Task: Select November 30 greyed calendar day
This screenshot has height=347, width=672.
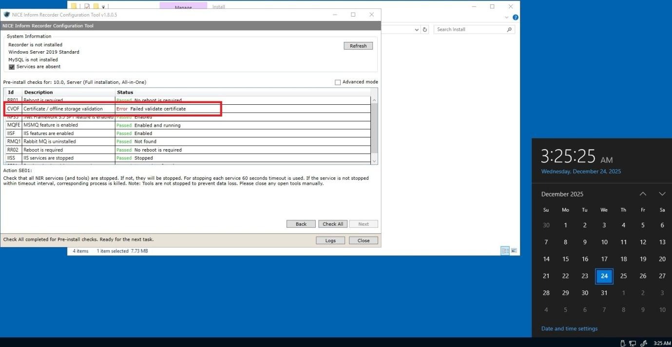Action: click(546, 225)
